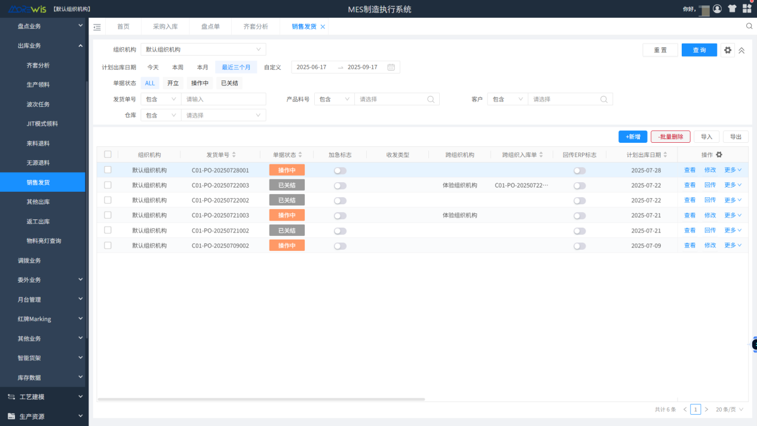Viewport: 757px width, 426px height.
Task: Open query settings gear next to 查询 button
Action: tap(727, 50)
